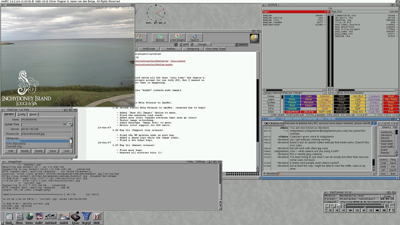Click the WebCam Update Time stepper arrows
Screen dimensions: 400x225
point(71,124)
